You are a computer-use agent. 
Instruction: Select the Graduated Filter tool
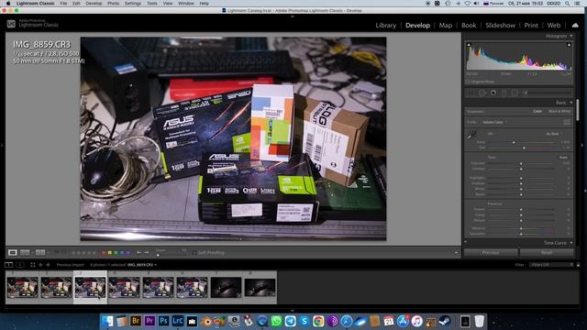point(504,93)
